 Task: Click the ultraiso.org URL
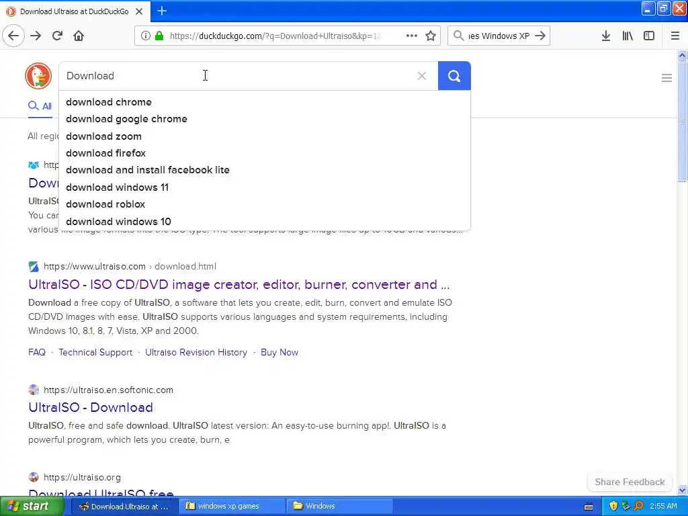[82, 477]
